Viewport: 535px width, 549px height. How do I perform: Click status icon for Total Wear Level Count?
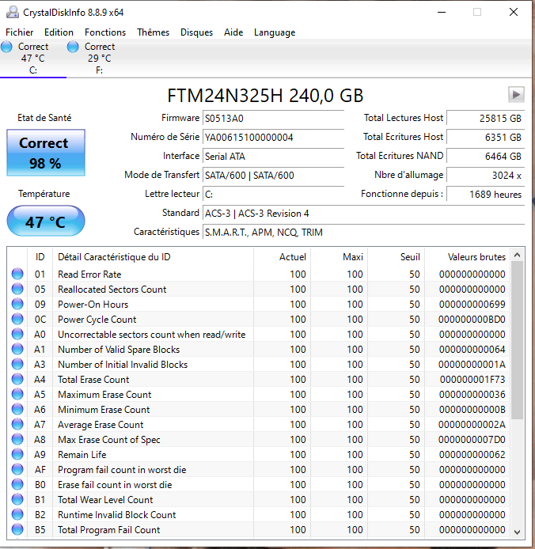coord(17,500)
